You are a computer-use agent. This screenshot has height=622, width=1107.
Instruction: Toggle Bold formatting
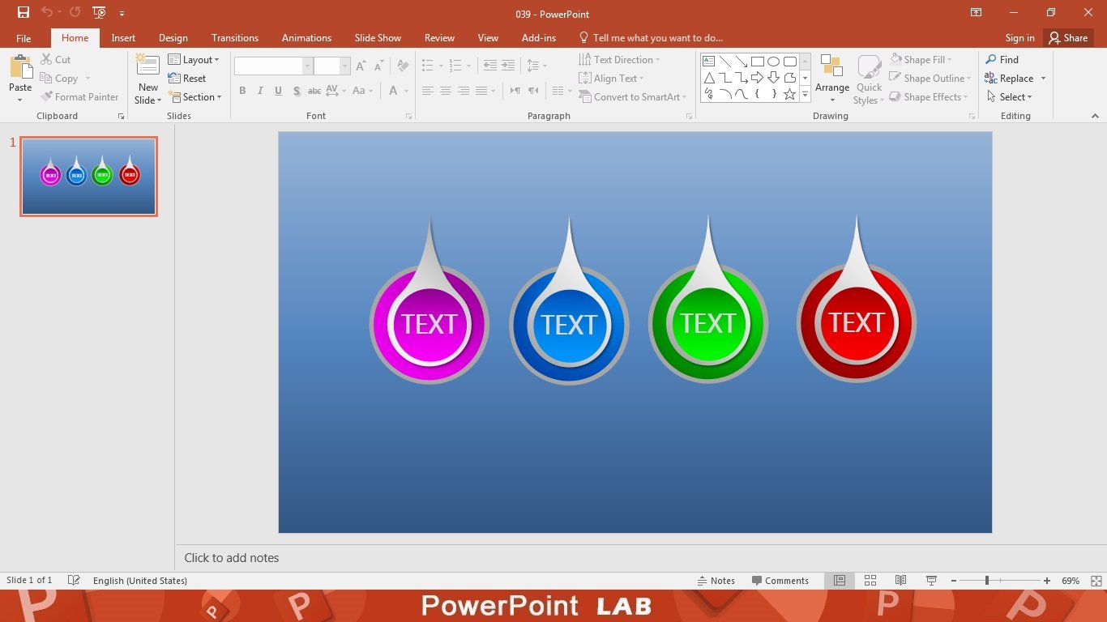tap(242, 91)
